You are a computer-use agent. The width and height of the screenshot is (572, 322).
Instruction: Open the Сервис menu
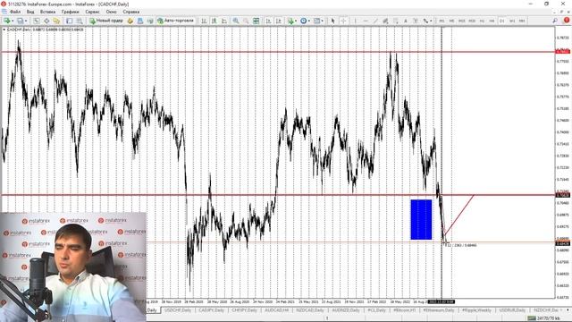(x=92, y=12)
